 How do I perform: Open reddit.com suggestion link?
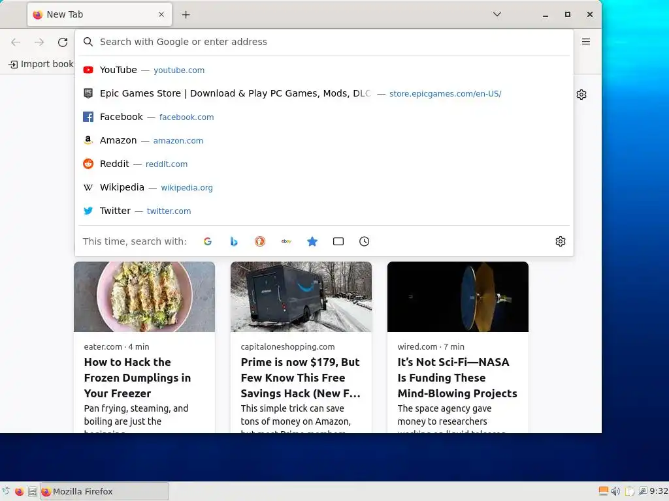pyautogui.click(x=167, y=164)
